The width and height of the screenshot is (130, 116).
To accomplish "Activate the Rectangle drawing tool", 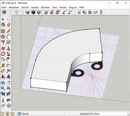I will click(3, 31).
